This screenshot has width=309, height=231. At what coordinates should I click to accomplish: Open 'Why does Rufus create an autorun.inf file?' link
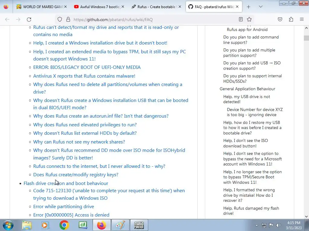[x=101, y=116]
